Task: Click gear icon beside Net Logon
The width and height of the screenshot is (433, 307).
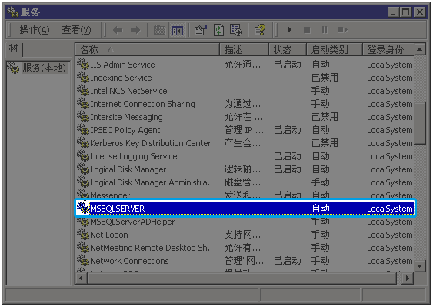Action: [x=83, y=234]
